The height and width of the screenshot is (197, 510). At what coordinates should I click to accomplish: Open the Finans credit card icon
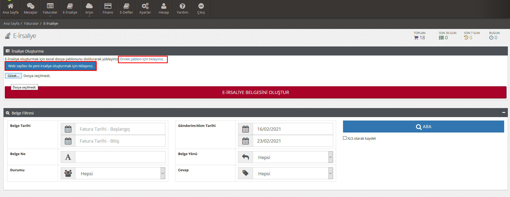(x=108, y=6)
